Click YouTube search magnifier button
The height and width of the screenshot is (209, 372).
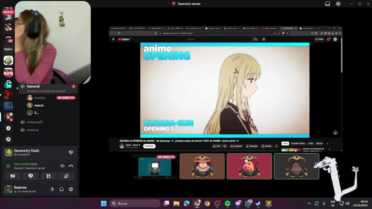[255, 39]
